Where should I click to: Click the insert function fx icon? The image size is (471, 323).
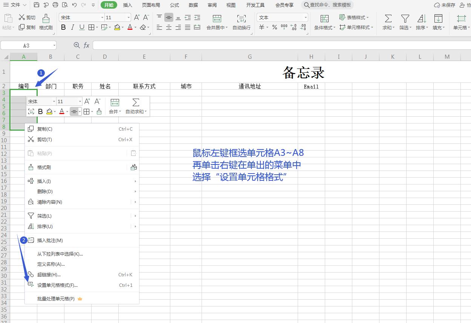[87, 45]
